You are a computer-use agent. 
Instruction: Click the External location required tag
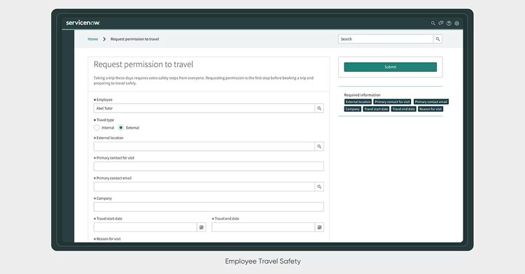pyautogui.click(x=358, y=101)
